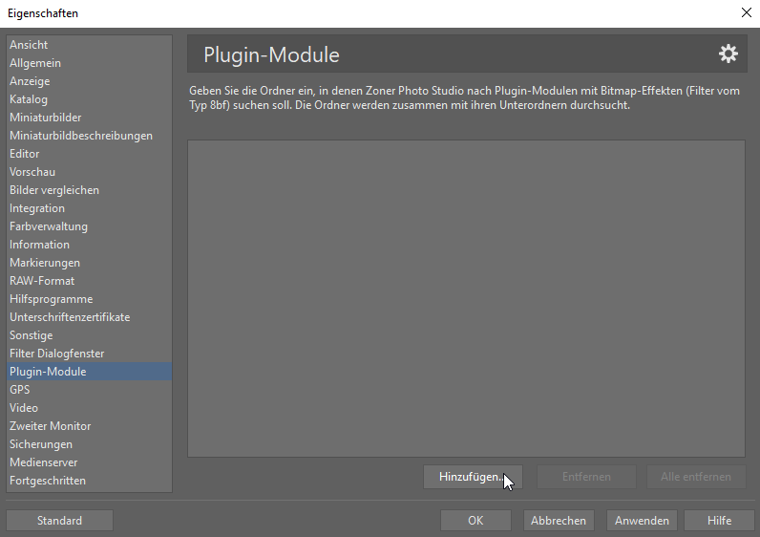Open Bilder vergleichen settings
This screenshot has height=537, width=760.
click(x=89, y=190)
